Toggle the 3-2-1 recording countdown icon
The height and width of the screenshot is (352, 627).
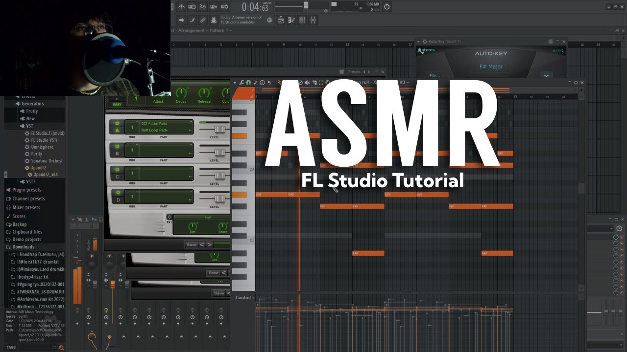click(203, 6)
